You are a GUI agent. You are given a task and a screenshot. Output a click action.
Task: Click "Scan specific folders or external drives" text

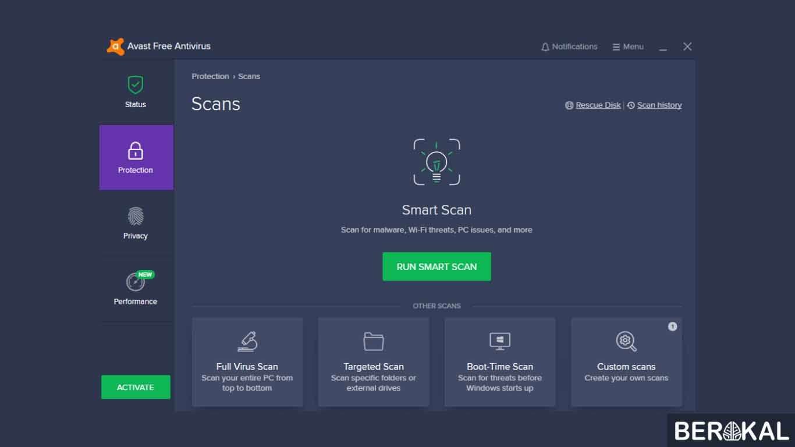point(374,383)
